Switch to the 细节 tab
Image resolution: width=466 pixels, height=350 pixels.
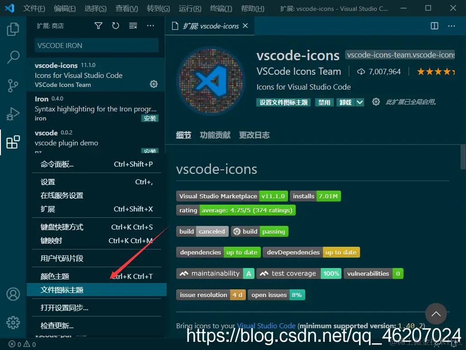(x=184, y=135)
